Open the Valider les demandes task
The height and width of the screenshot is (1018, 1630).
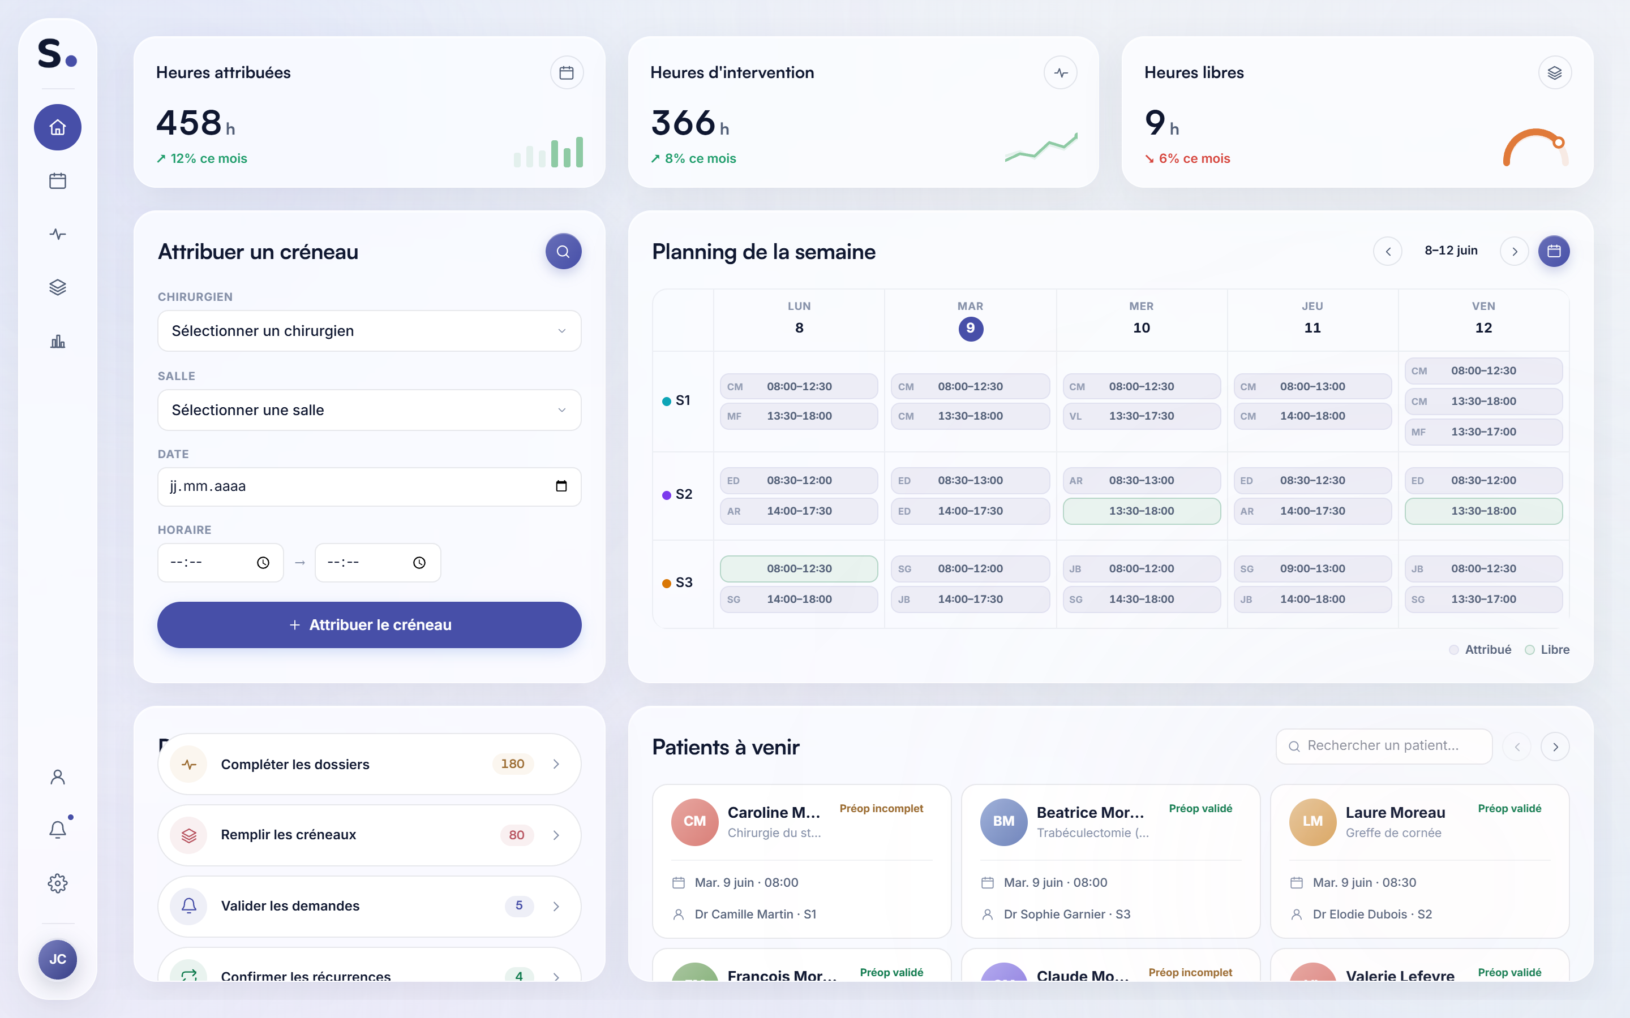(369, 906)
